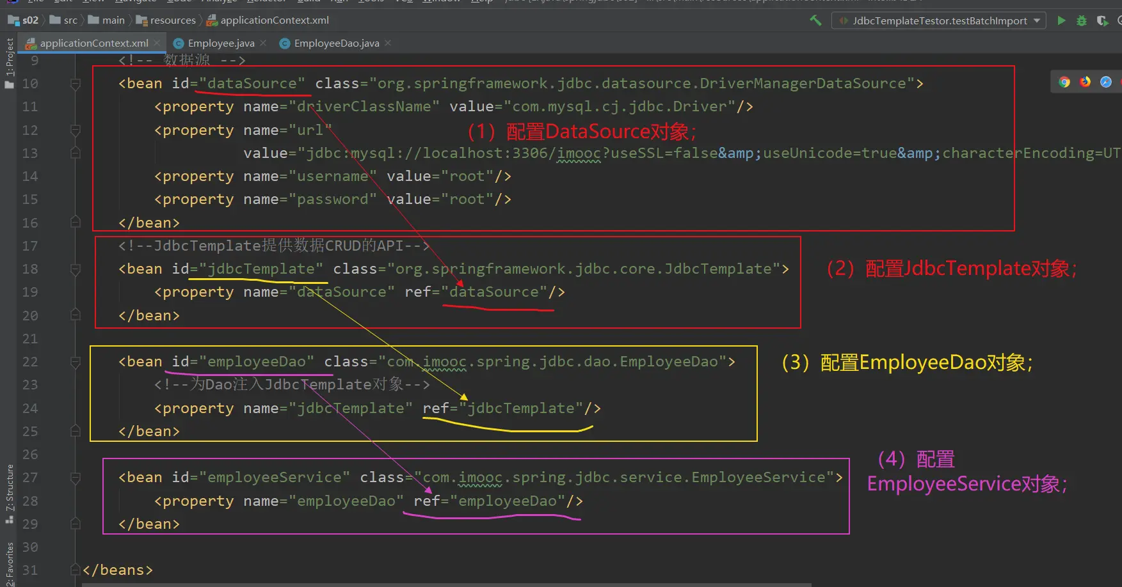Run with Coverage using the shield icon

coord(1102,20)
